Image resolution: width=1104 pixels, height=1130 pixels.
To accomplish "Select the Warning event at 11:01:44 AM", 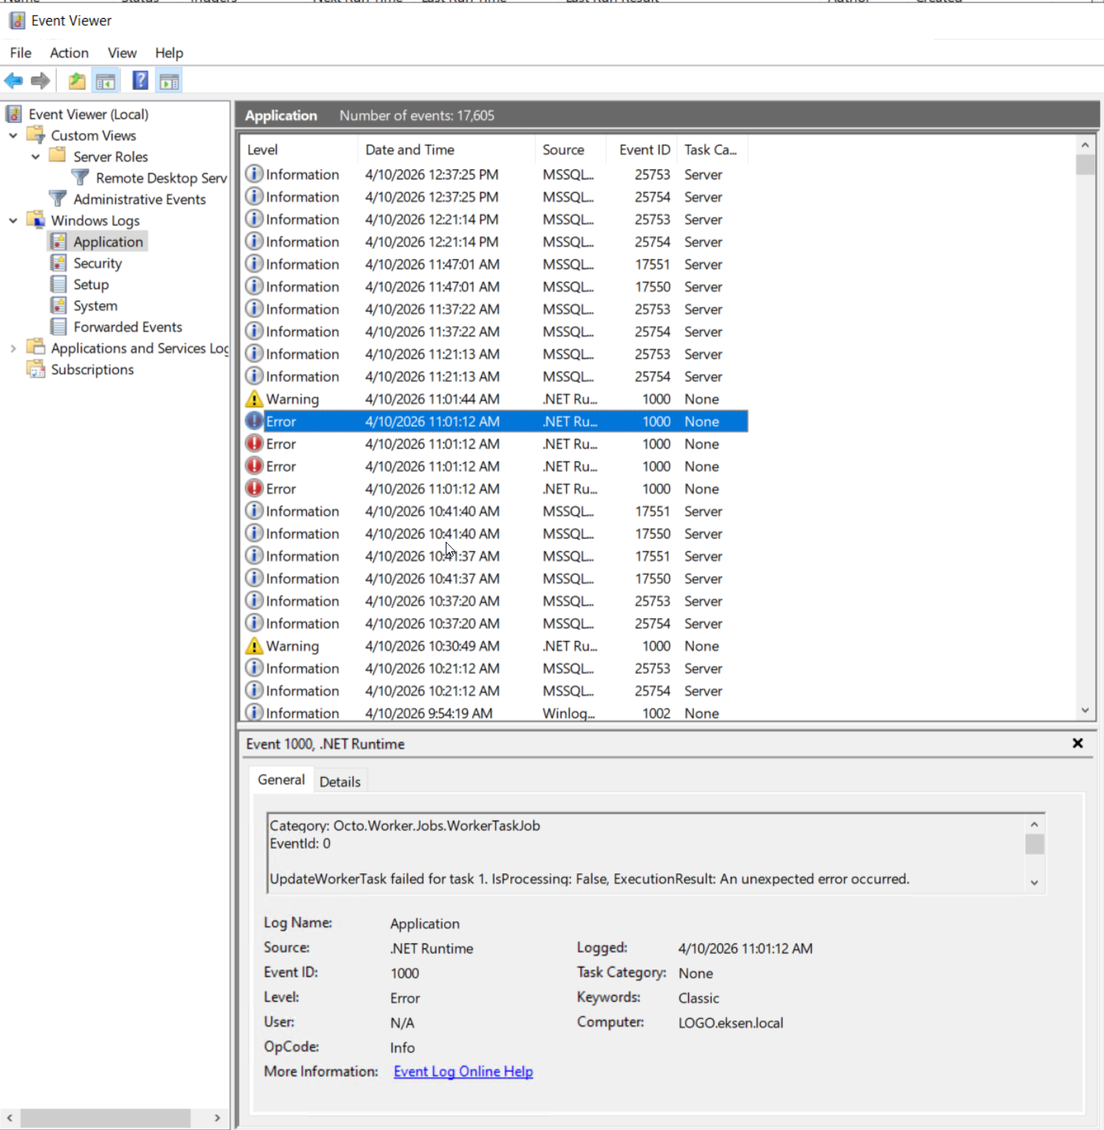I will (x=495, y=399).
